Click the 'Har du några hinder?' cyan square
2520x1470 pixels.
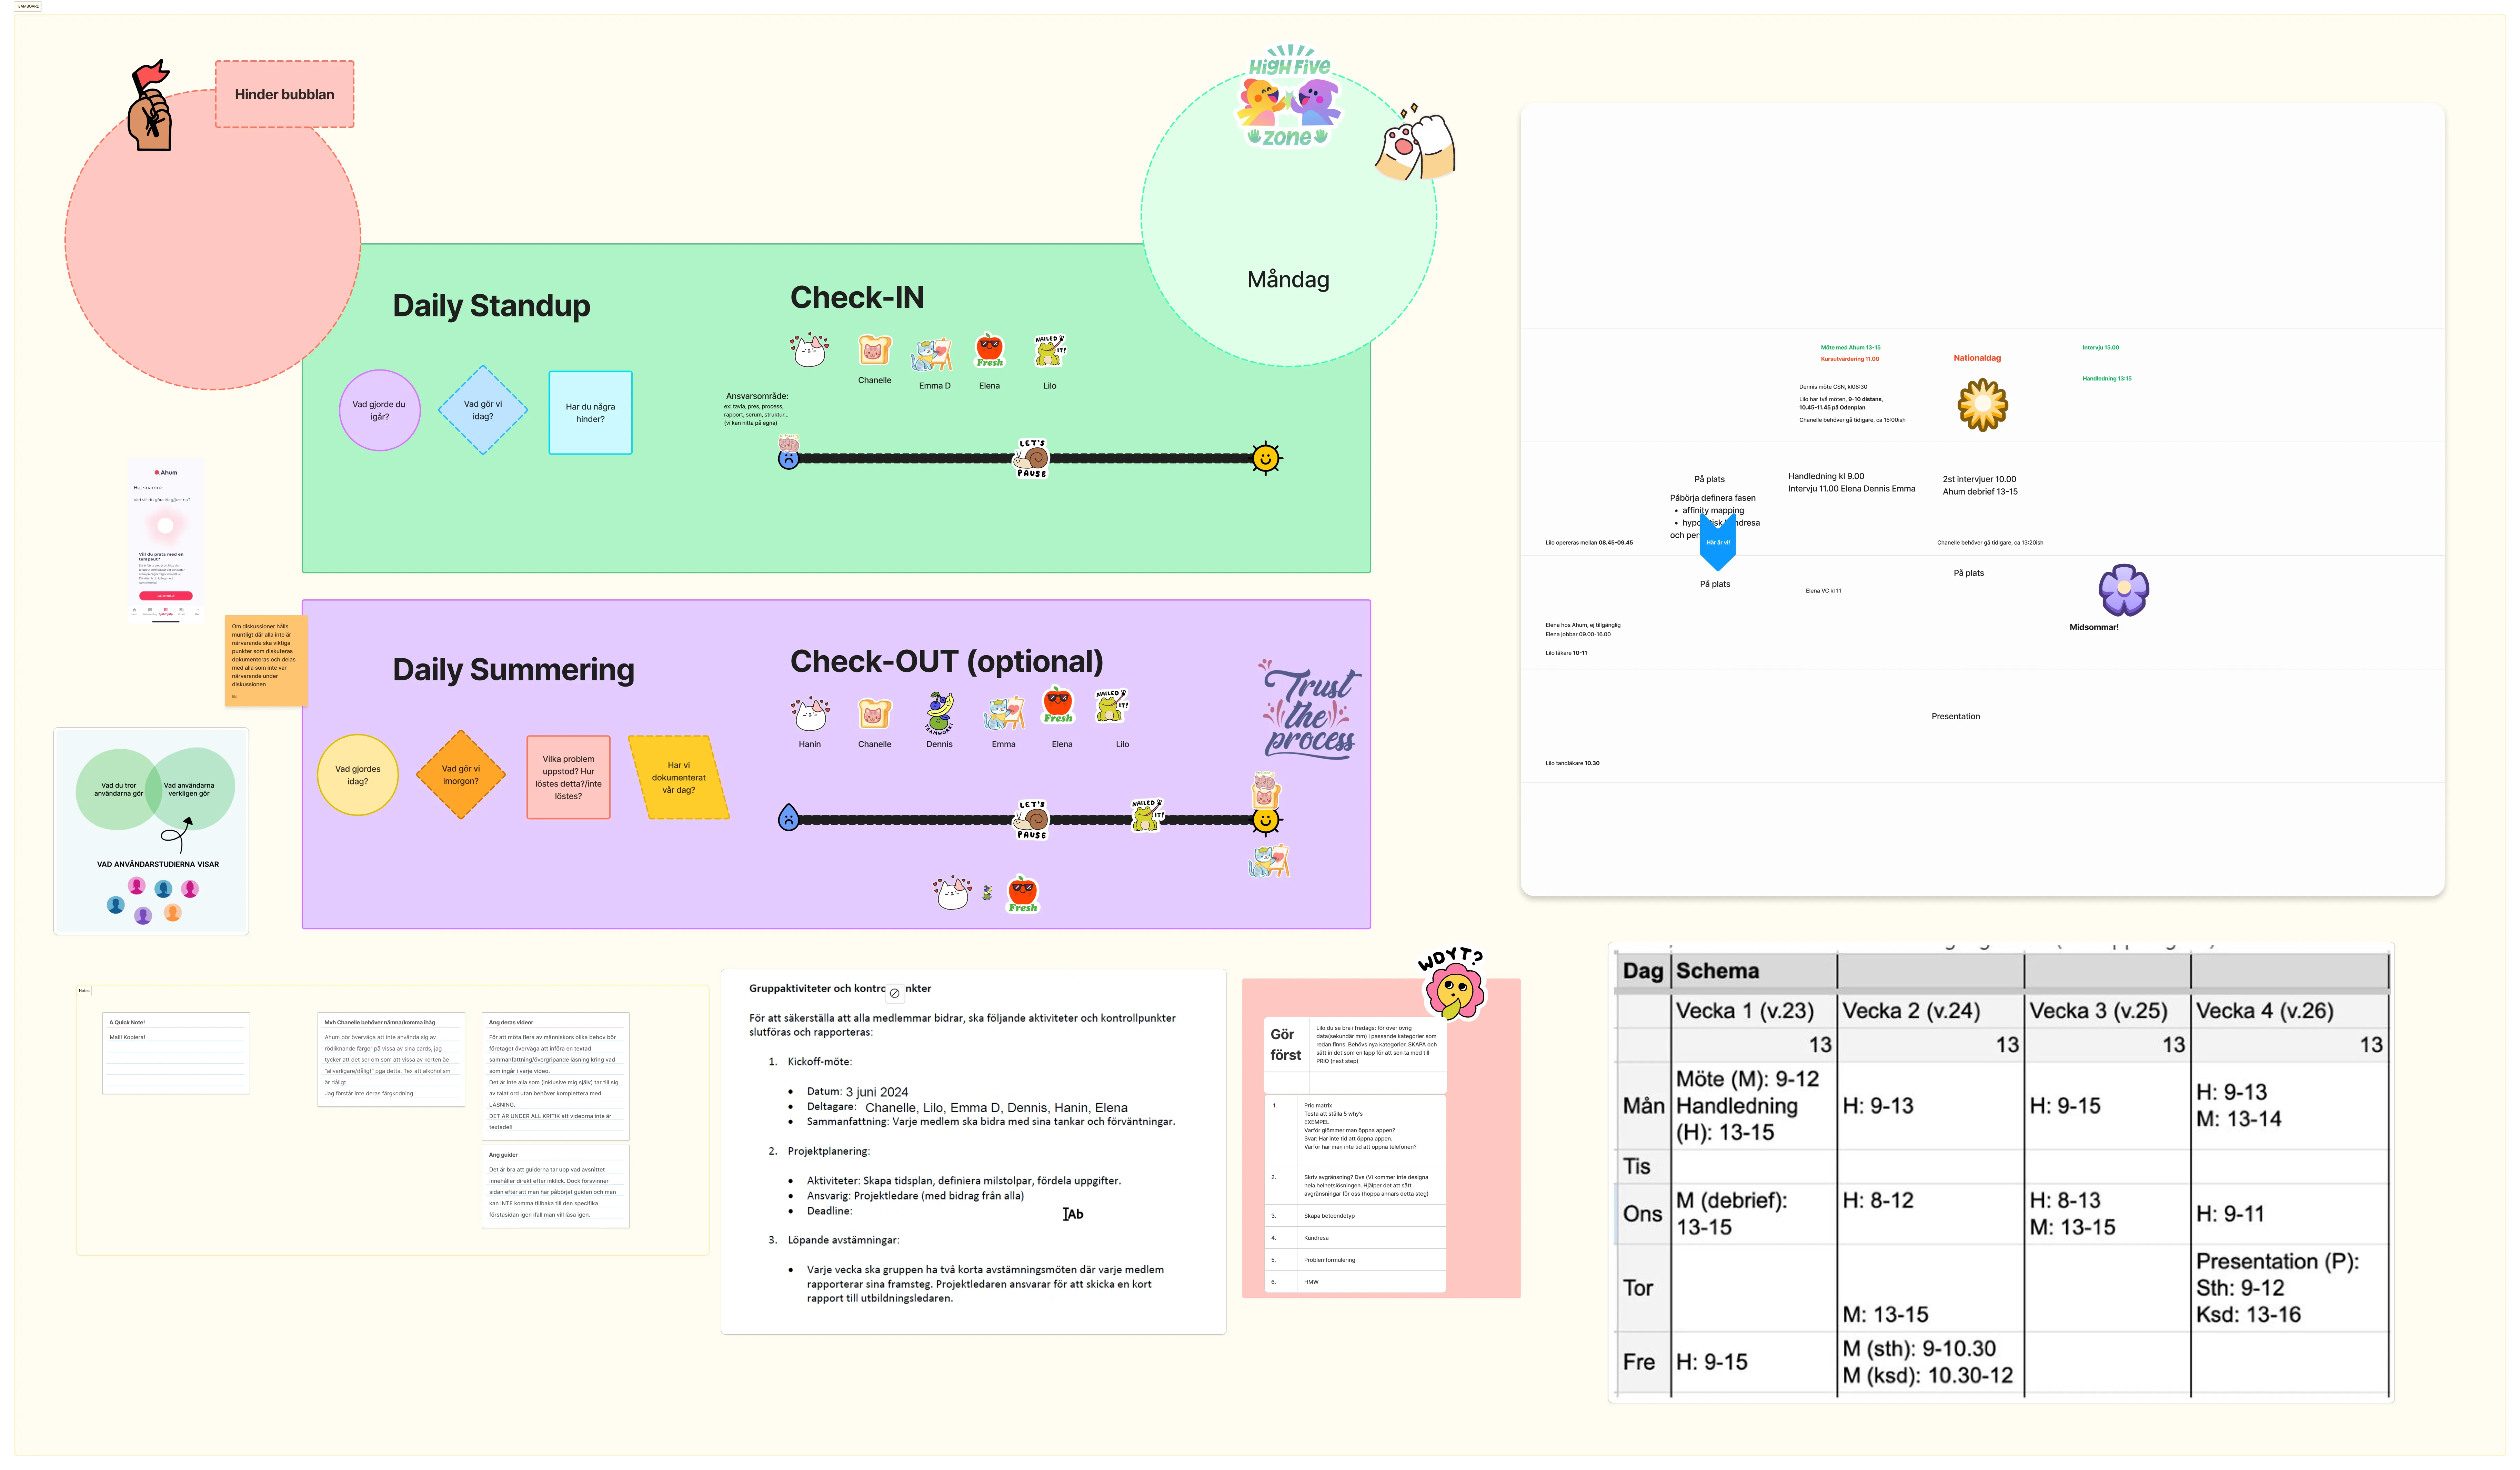pyautogui.click(x=590, y=413)
